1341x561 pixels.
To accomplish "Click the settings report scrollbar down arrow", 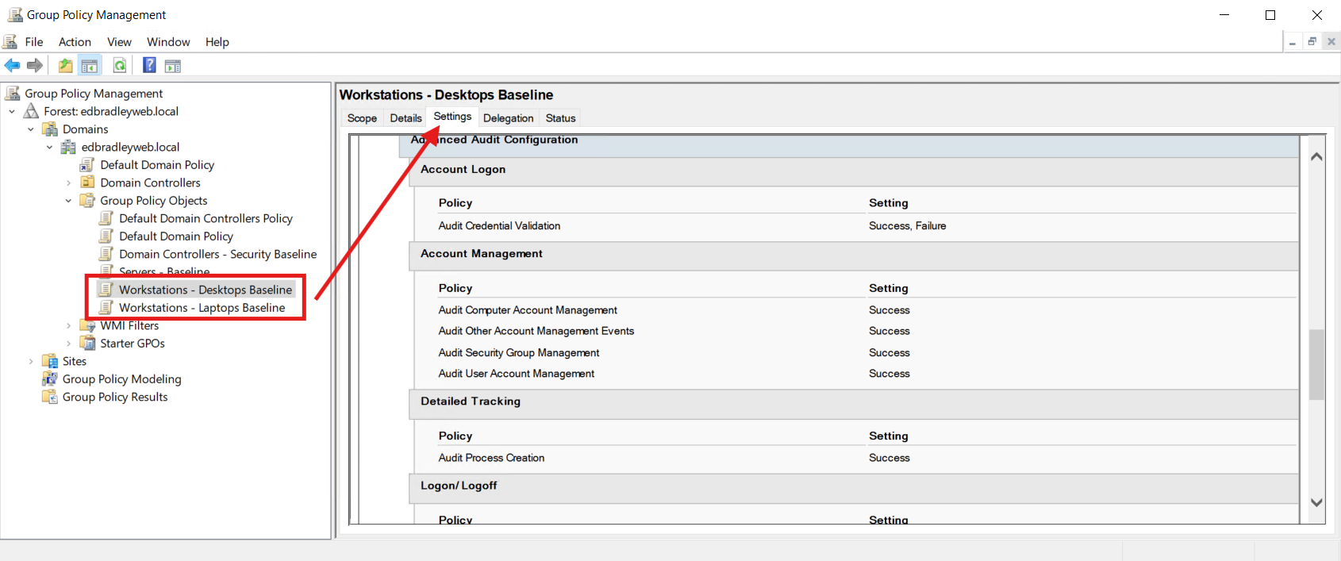I will click(1316, 502).
